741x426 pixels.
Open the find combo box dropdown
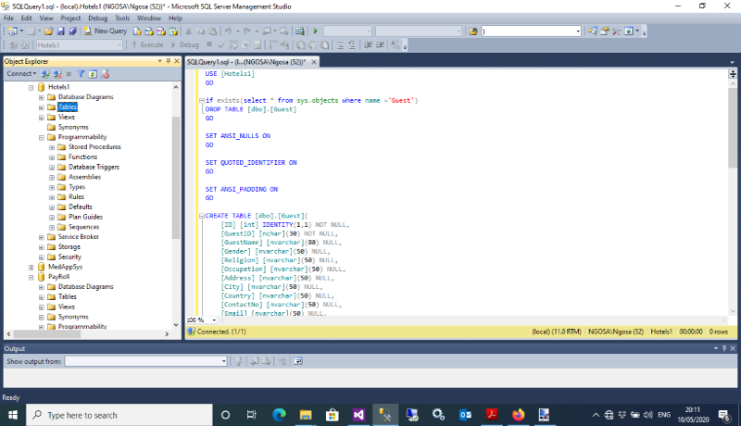click(578, 31)
